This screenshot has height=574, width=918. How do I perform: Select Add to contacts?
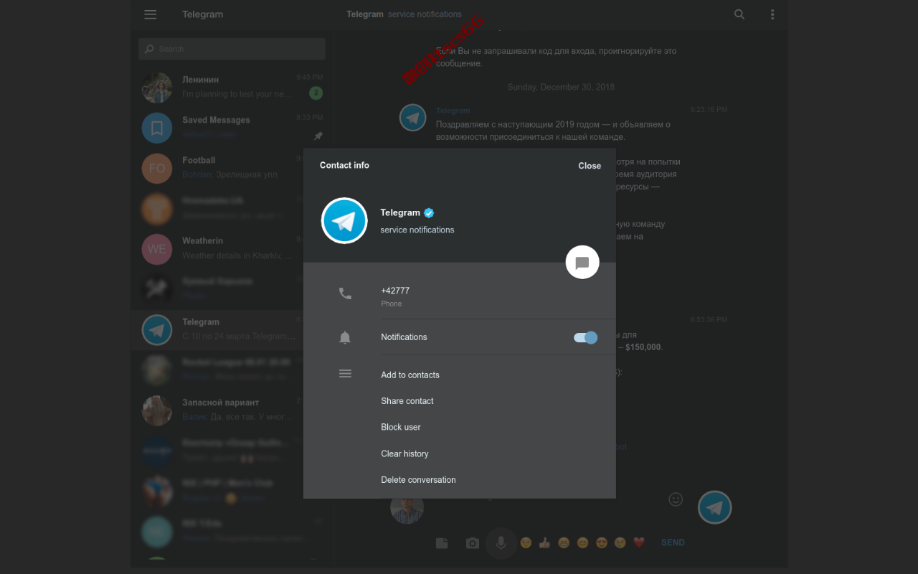(x=410, y=375)
